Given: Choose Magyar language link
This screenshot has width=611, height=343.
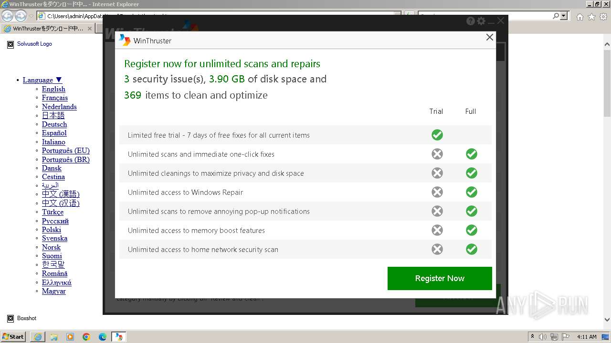Looking at the screenshot, I should [54, 291].
